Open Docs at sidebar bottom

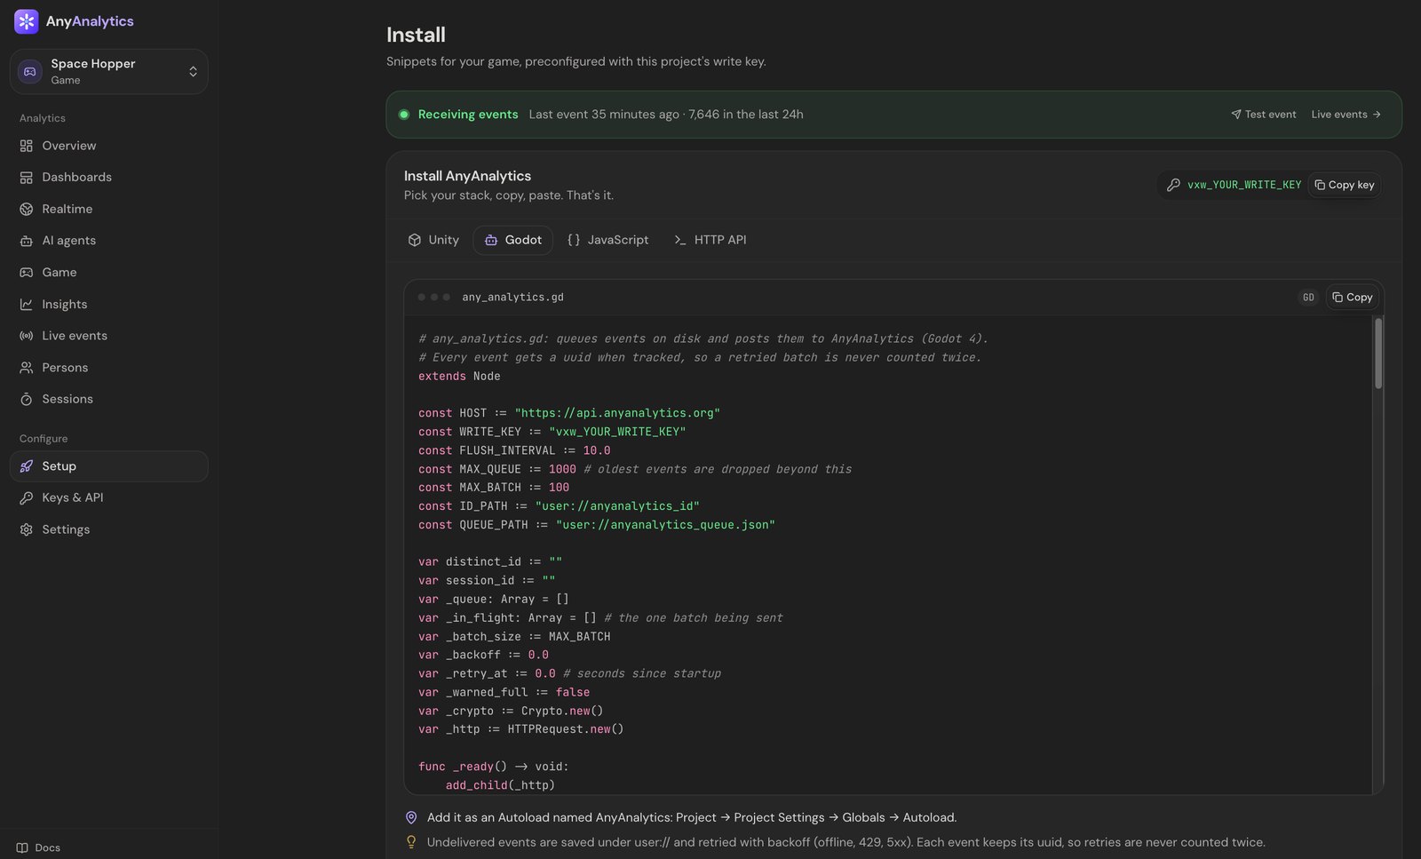click(x=38, y=847)
